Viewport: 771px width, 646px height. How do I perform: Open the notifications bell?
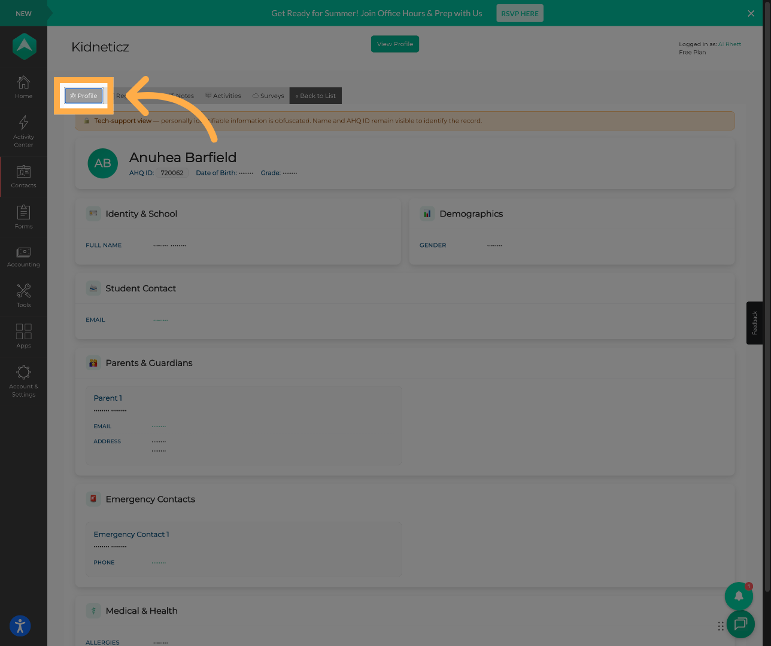point(739,596)
